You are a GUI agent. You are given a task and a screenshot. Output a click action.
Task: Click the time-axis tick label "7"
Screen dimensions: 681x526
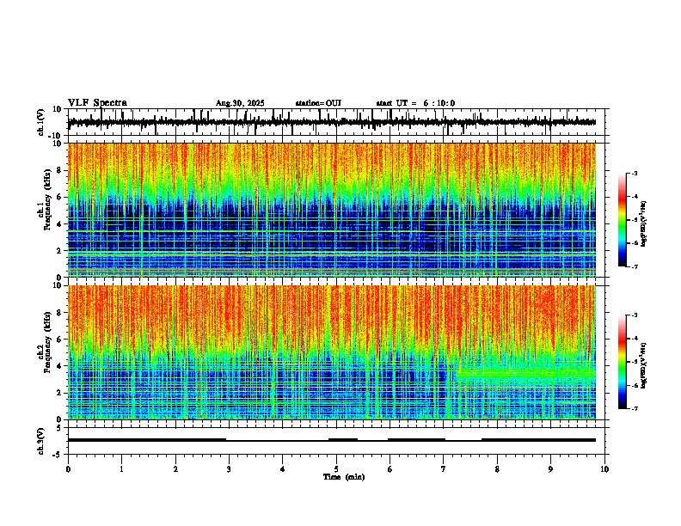click(x=444, y=469)
